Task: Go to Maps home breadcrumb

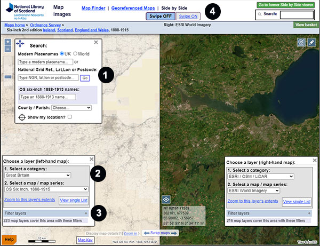Action: coord(15,25)
